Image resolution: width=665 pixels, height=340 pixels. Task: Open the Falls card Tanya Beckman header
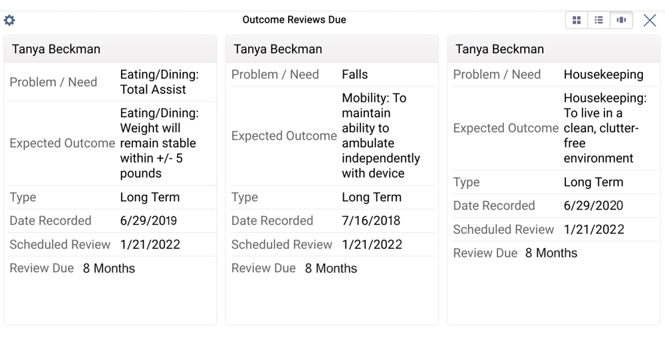[332, 49]
